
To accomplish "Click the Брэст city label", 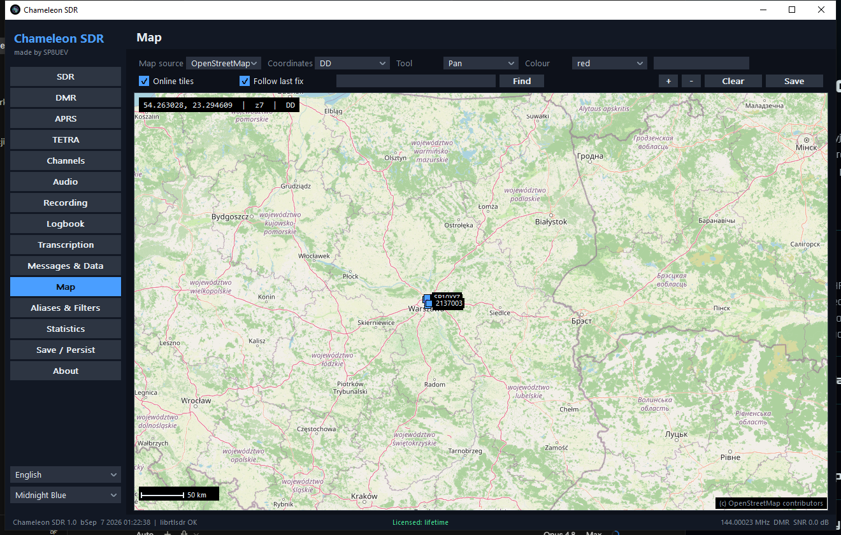I will pyautogui.click(x=582, y=321).
